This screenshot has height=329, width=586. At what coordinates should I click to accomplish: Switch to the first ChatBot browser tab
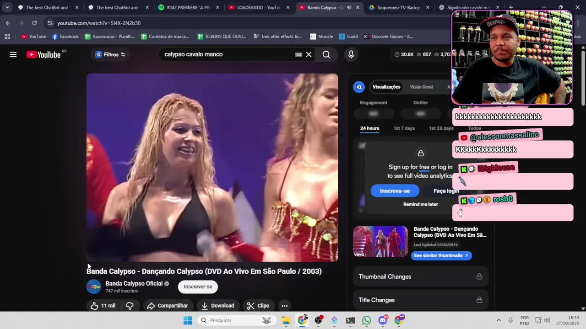pos(47,8)
